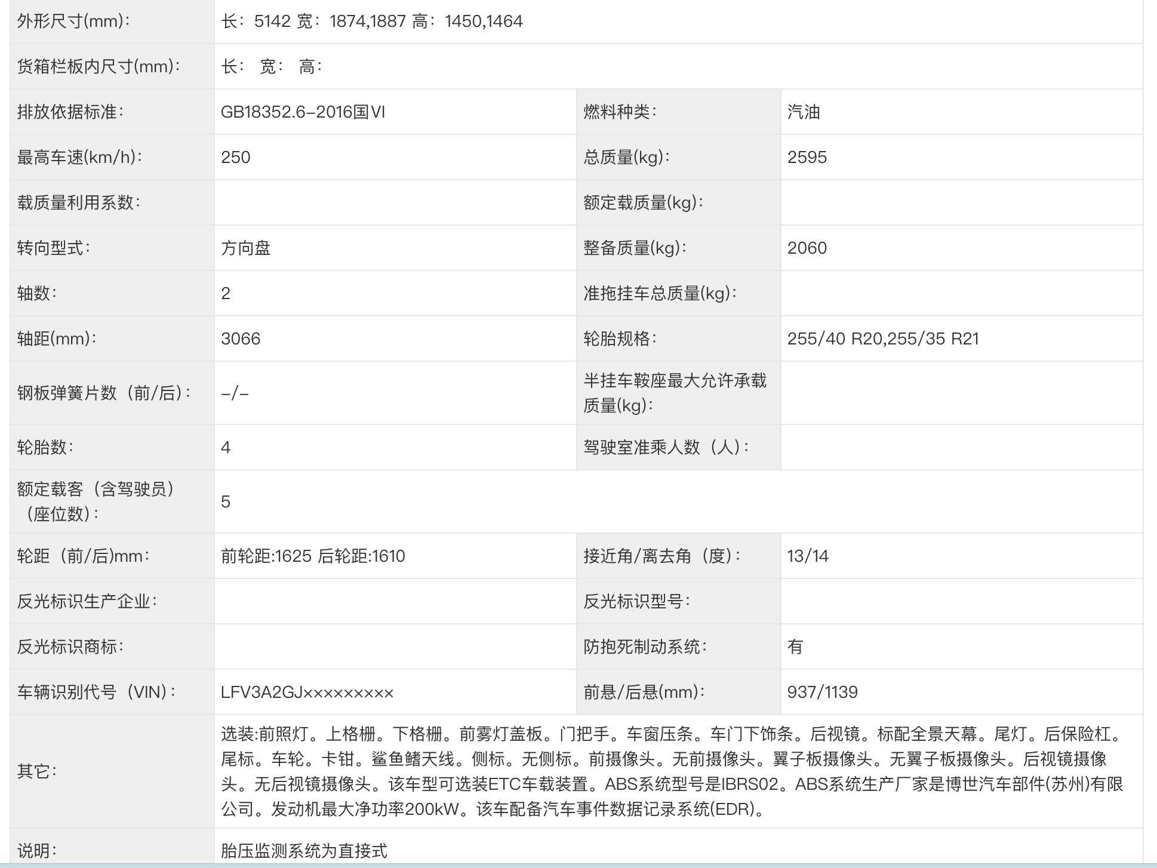The height and width of the screenshot is (868, 1157).
Task: Click the 整备质量 value 2060
Action: [x=807, y=248]
